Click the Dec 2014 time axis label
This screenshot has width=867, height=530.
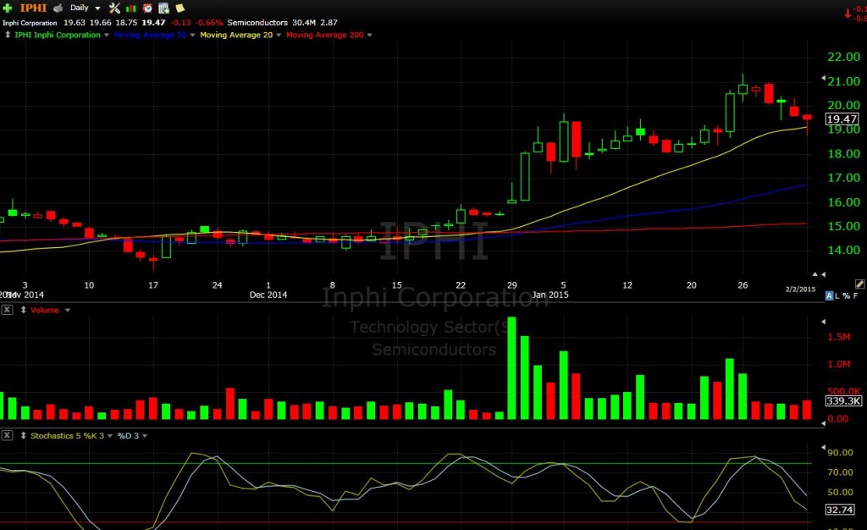coord(268,295)
